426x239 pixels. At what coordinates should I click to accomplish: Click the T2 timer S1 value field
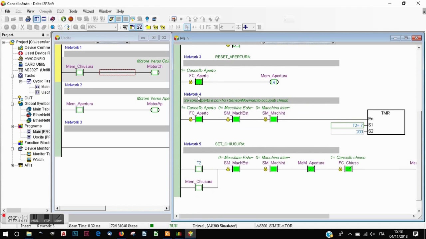(347, 125)
